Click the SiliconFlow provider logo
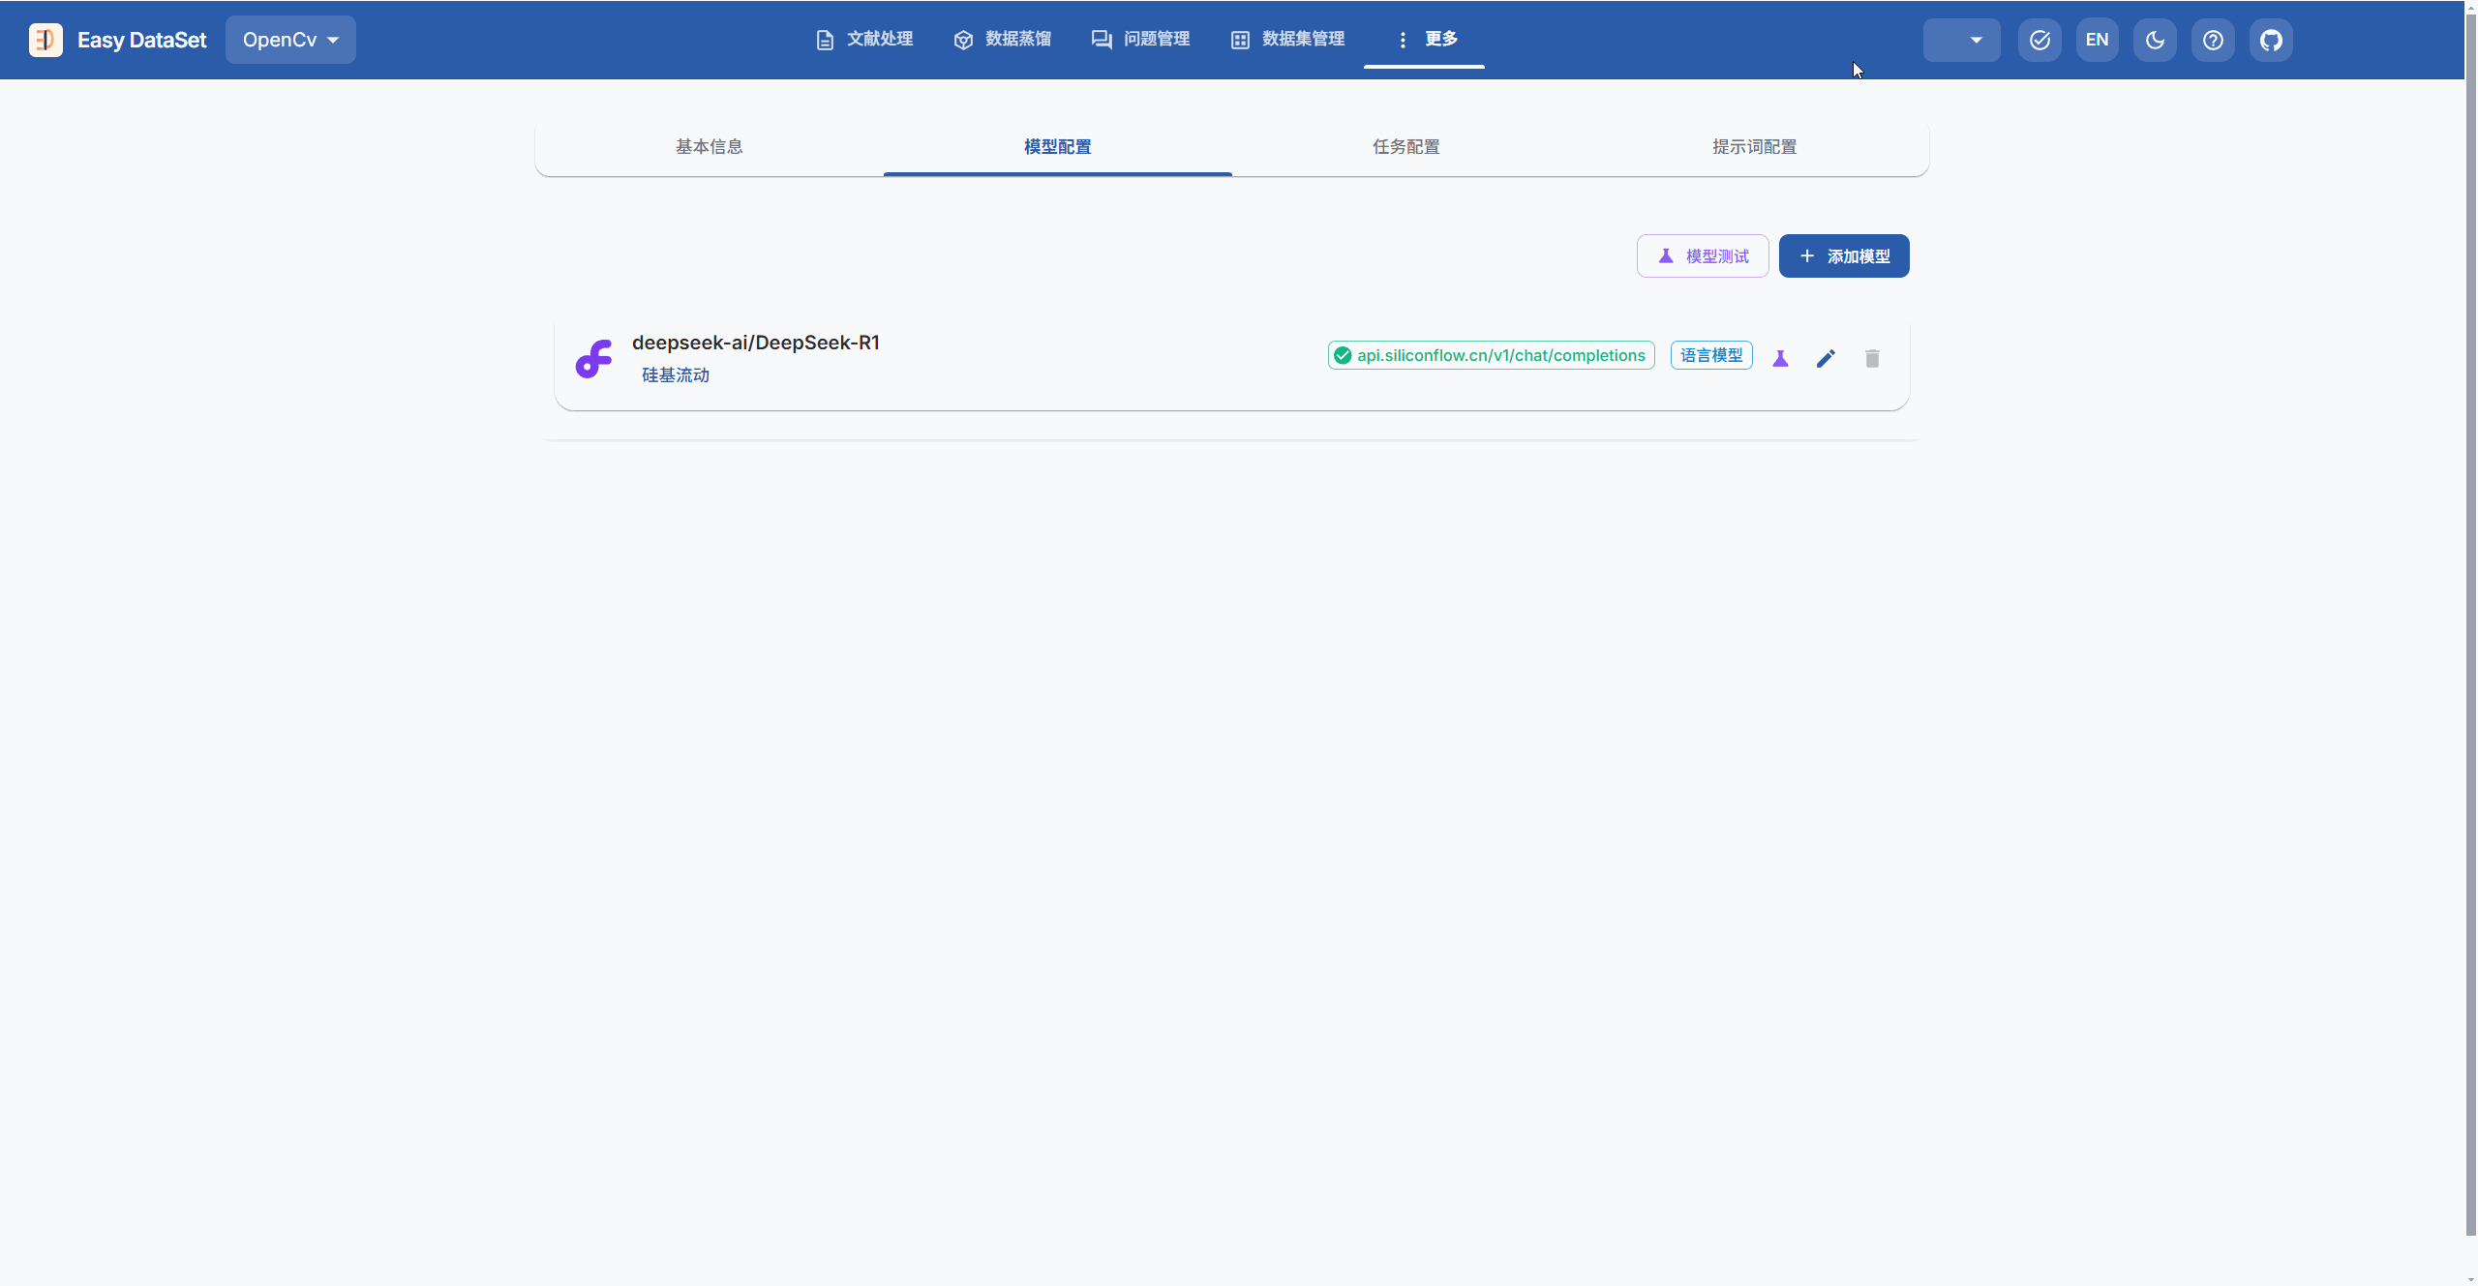 pyautogui.click(x=593, y=359)
